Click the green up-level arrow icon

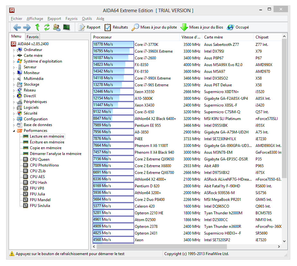[37, 27]
